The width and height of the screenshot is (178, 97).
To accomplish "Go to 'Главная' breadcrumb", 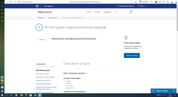I will 41,18.
